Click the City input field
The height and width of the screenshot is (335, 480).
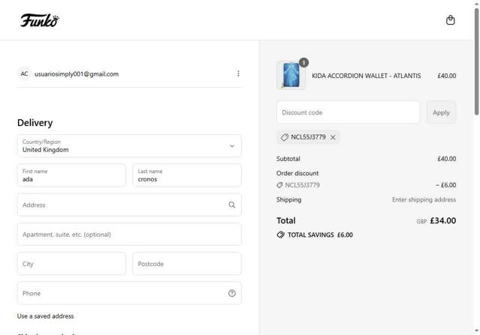[71, 264]
